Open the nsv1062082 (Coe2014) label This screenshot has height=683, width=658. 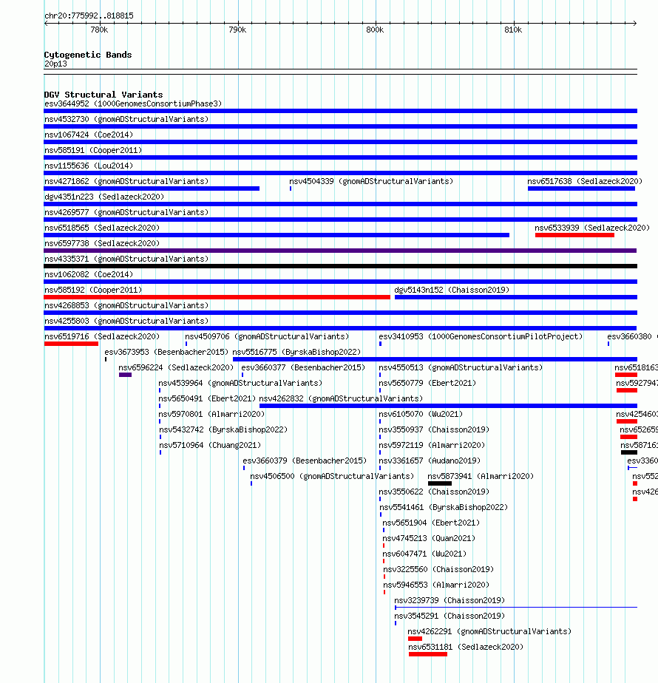coord(89,274)
